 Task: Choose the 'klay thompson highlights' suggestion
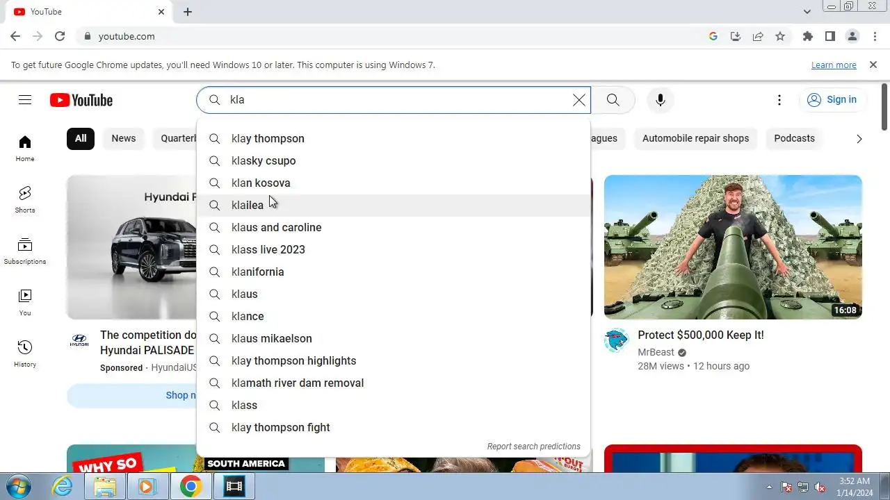pyautogui.click(x=394, y=360)
